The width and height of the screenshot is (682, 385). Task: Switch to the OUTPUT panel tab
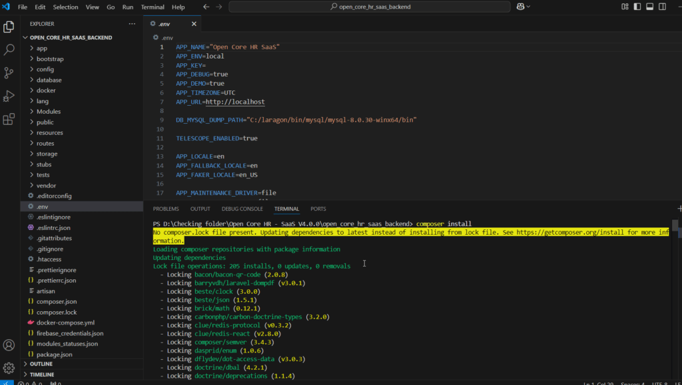pyautogui.click(x=200, y=209)
